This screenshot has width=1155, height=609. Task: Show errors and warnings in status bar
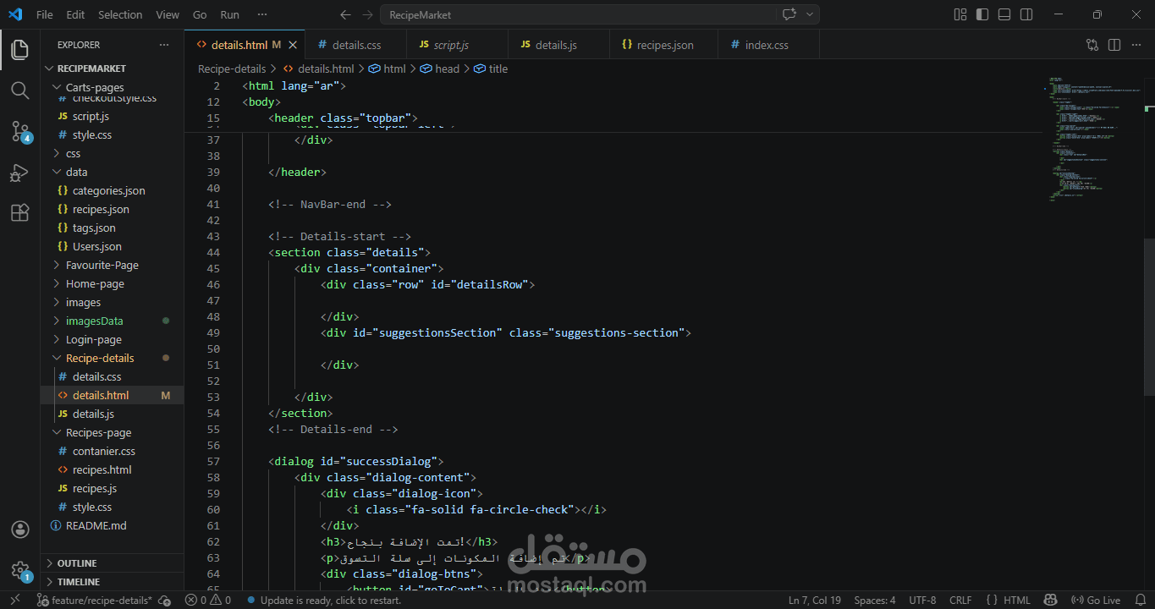[x=208, y=600]
